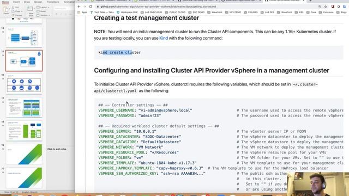Open the Section dropdown in PowerPoint
The width and height of the screenshot is (349, 196).
tap(43, 15)
